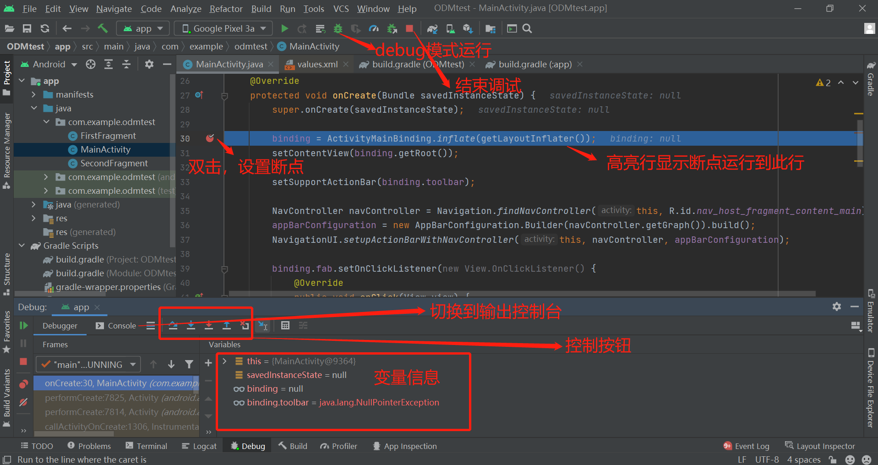Open Evaluate Expression calculator icon
The height and width of the screenshot is (465, 878).
(285, 326)
